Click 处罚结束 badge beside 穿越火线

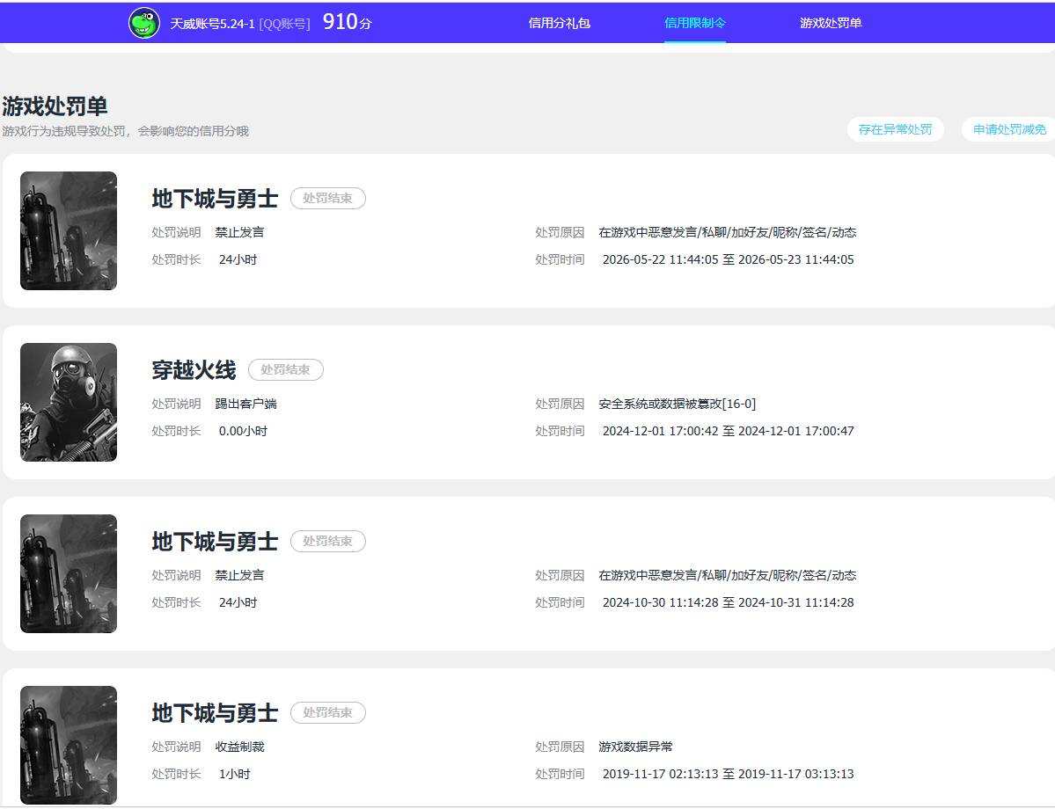coord(286,370)
